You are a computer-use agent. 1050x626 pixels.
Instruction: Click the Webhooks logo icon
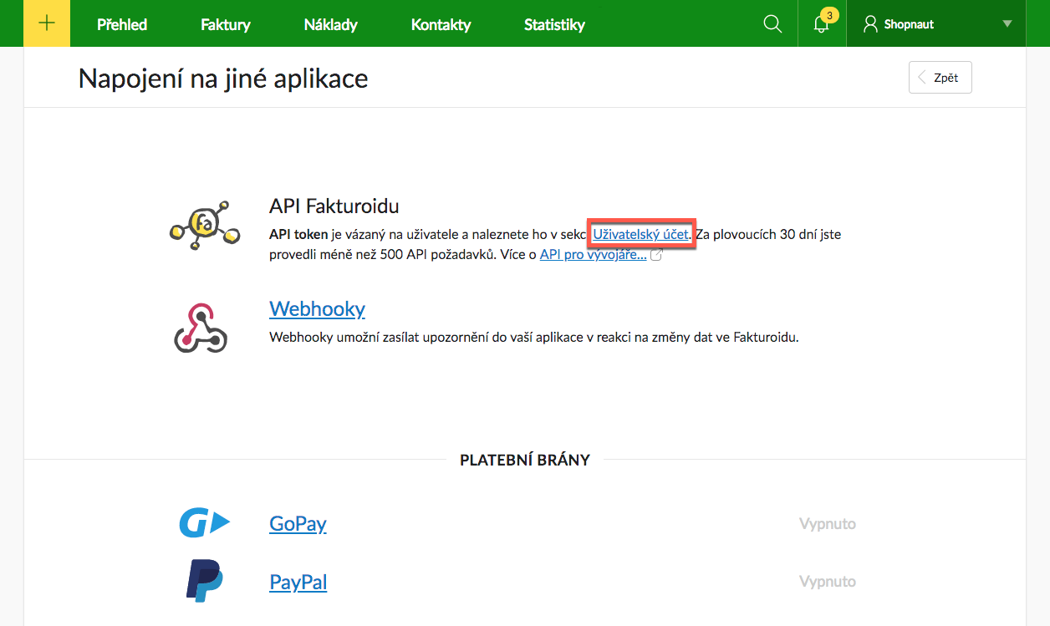pyautogui.click(x=201, y=327)
